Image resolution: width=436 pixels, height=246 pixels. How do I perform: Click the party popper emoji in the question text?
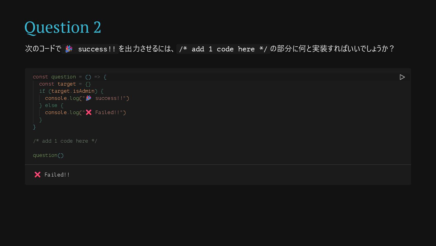coord(69,49)
